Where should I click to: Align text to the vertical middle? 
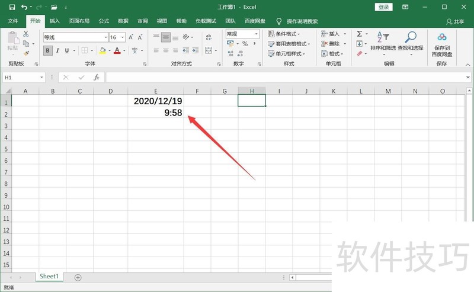click(166, 37)
